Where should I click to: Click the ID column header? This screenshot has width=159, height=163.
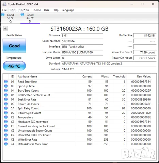[13, 76]
